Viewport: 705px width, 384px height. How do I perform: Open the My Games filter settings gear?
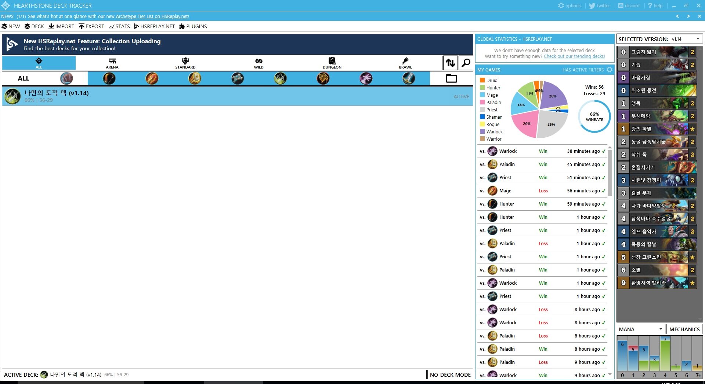(x=610, y=70)
